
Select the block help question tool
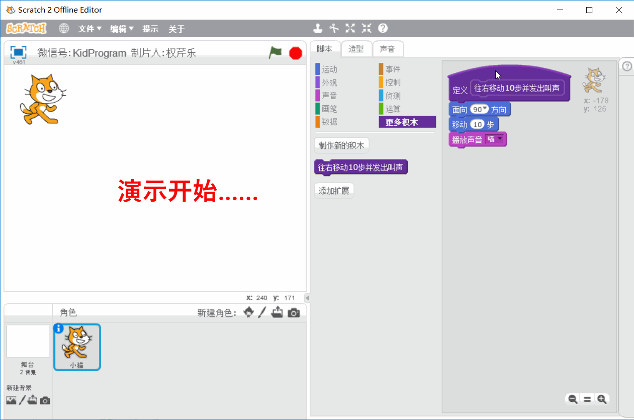383,28
